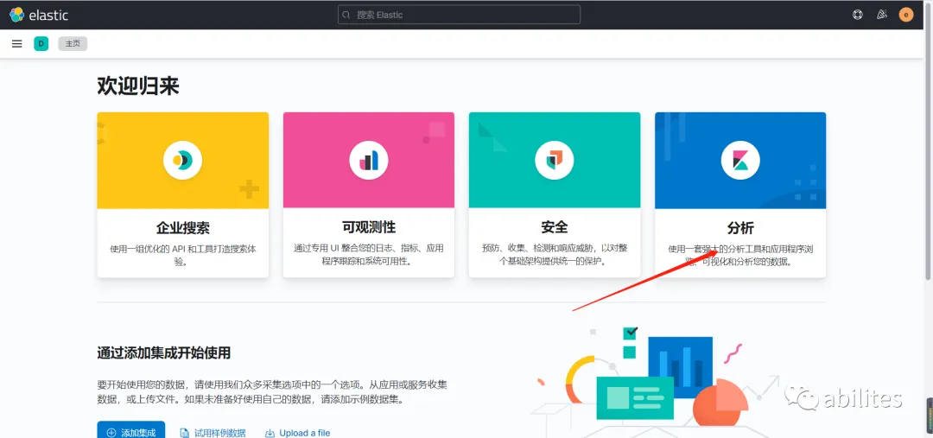Click the 企业搜索 description text
The height and width of the screenshot is (438, 933).
[x=182, y=256]
